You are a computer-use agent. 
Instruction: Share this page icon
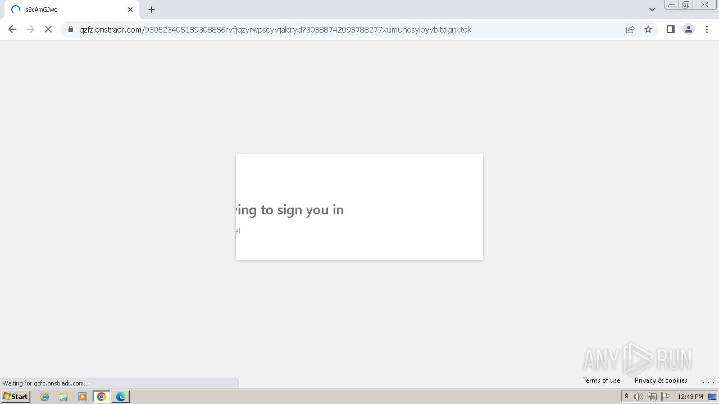click(x=630, y=29)
